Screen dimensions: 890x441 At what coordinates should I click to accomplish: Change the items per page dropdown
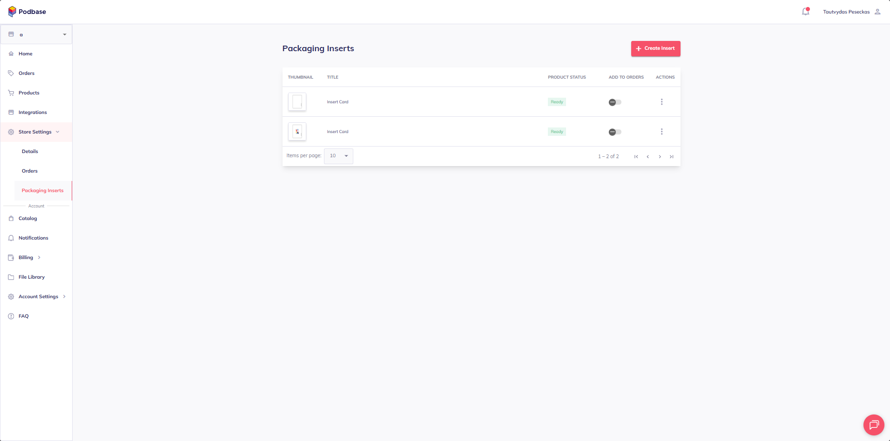[x=338, y=156]
